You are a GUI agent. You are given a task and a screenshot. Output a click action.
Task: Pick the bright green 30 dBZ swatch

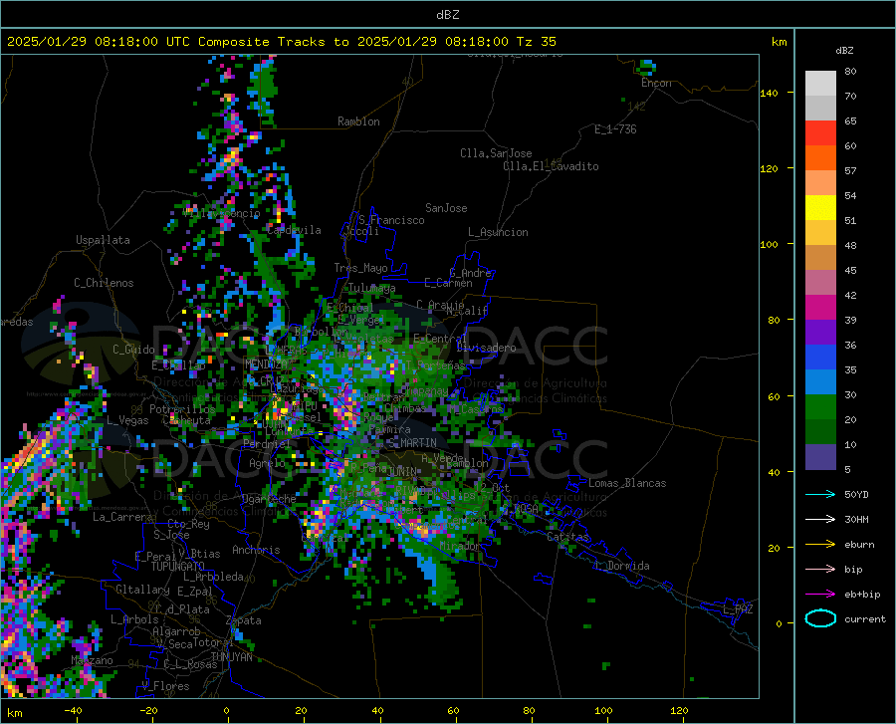point(820,407)
